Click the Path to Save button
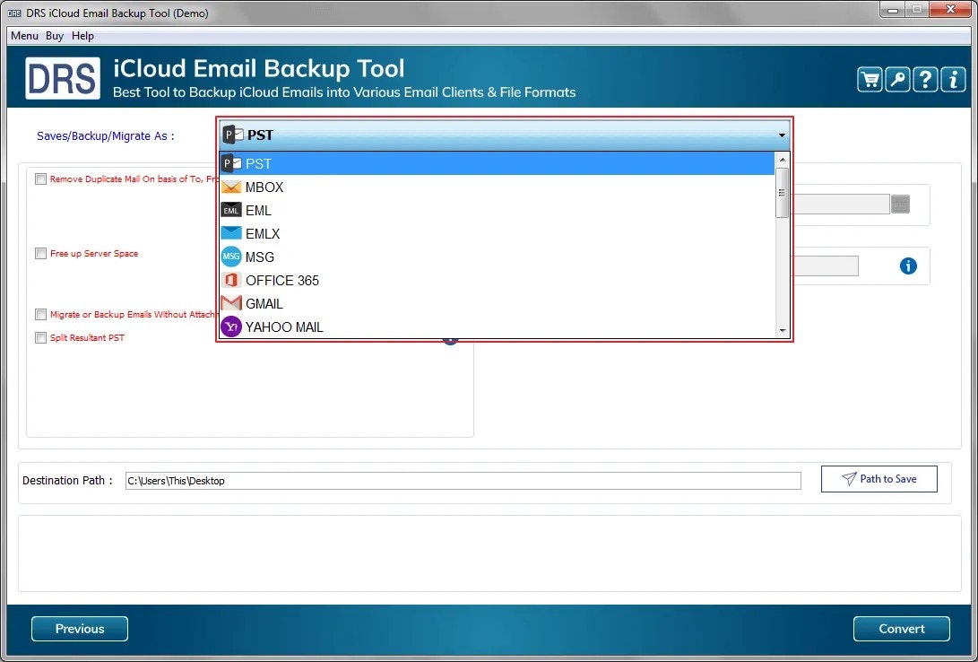 878,479
